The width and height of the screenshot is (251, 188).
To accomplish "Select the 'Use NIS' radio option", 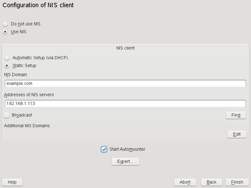I will (x=5, y=32).
